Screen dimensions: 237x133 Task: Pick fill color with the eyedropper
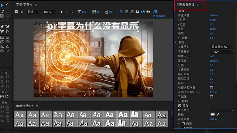coord(217,115)
